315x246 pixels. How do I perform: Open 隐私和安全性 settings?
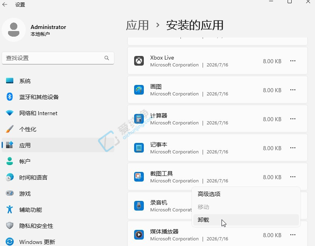coord(58,226)
